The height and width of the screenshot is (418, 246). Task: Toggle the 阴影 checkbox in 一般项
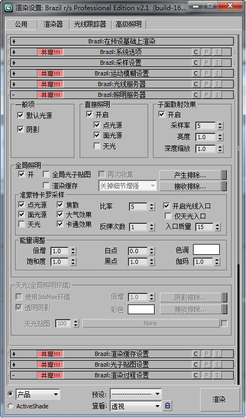[20, 130]
